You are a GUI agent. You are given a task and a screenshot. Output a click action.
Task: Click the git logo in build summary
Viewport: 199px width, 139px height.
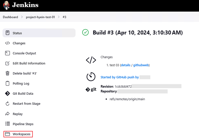91,89
